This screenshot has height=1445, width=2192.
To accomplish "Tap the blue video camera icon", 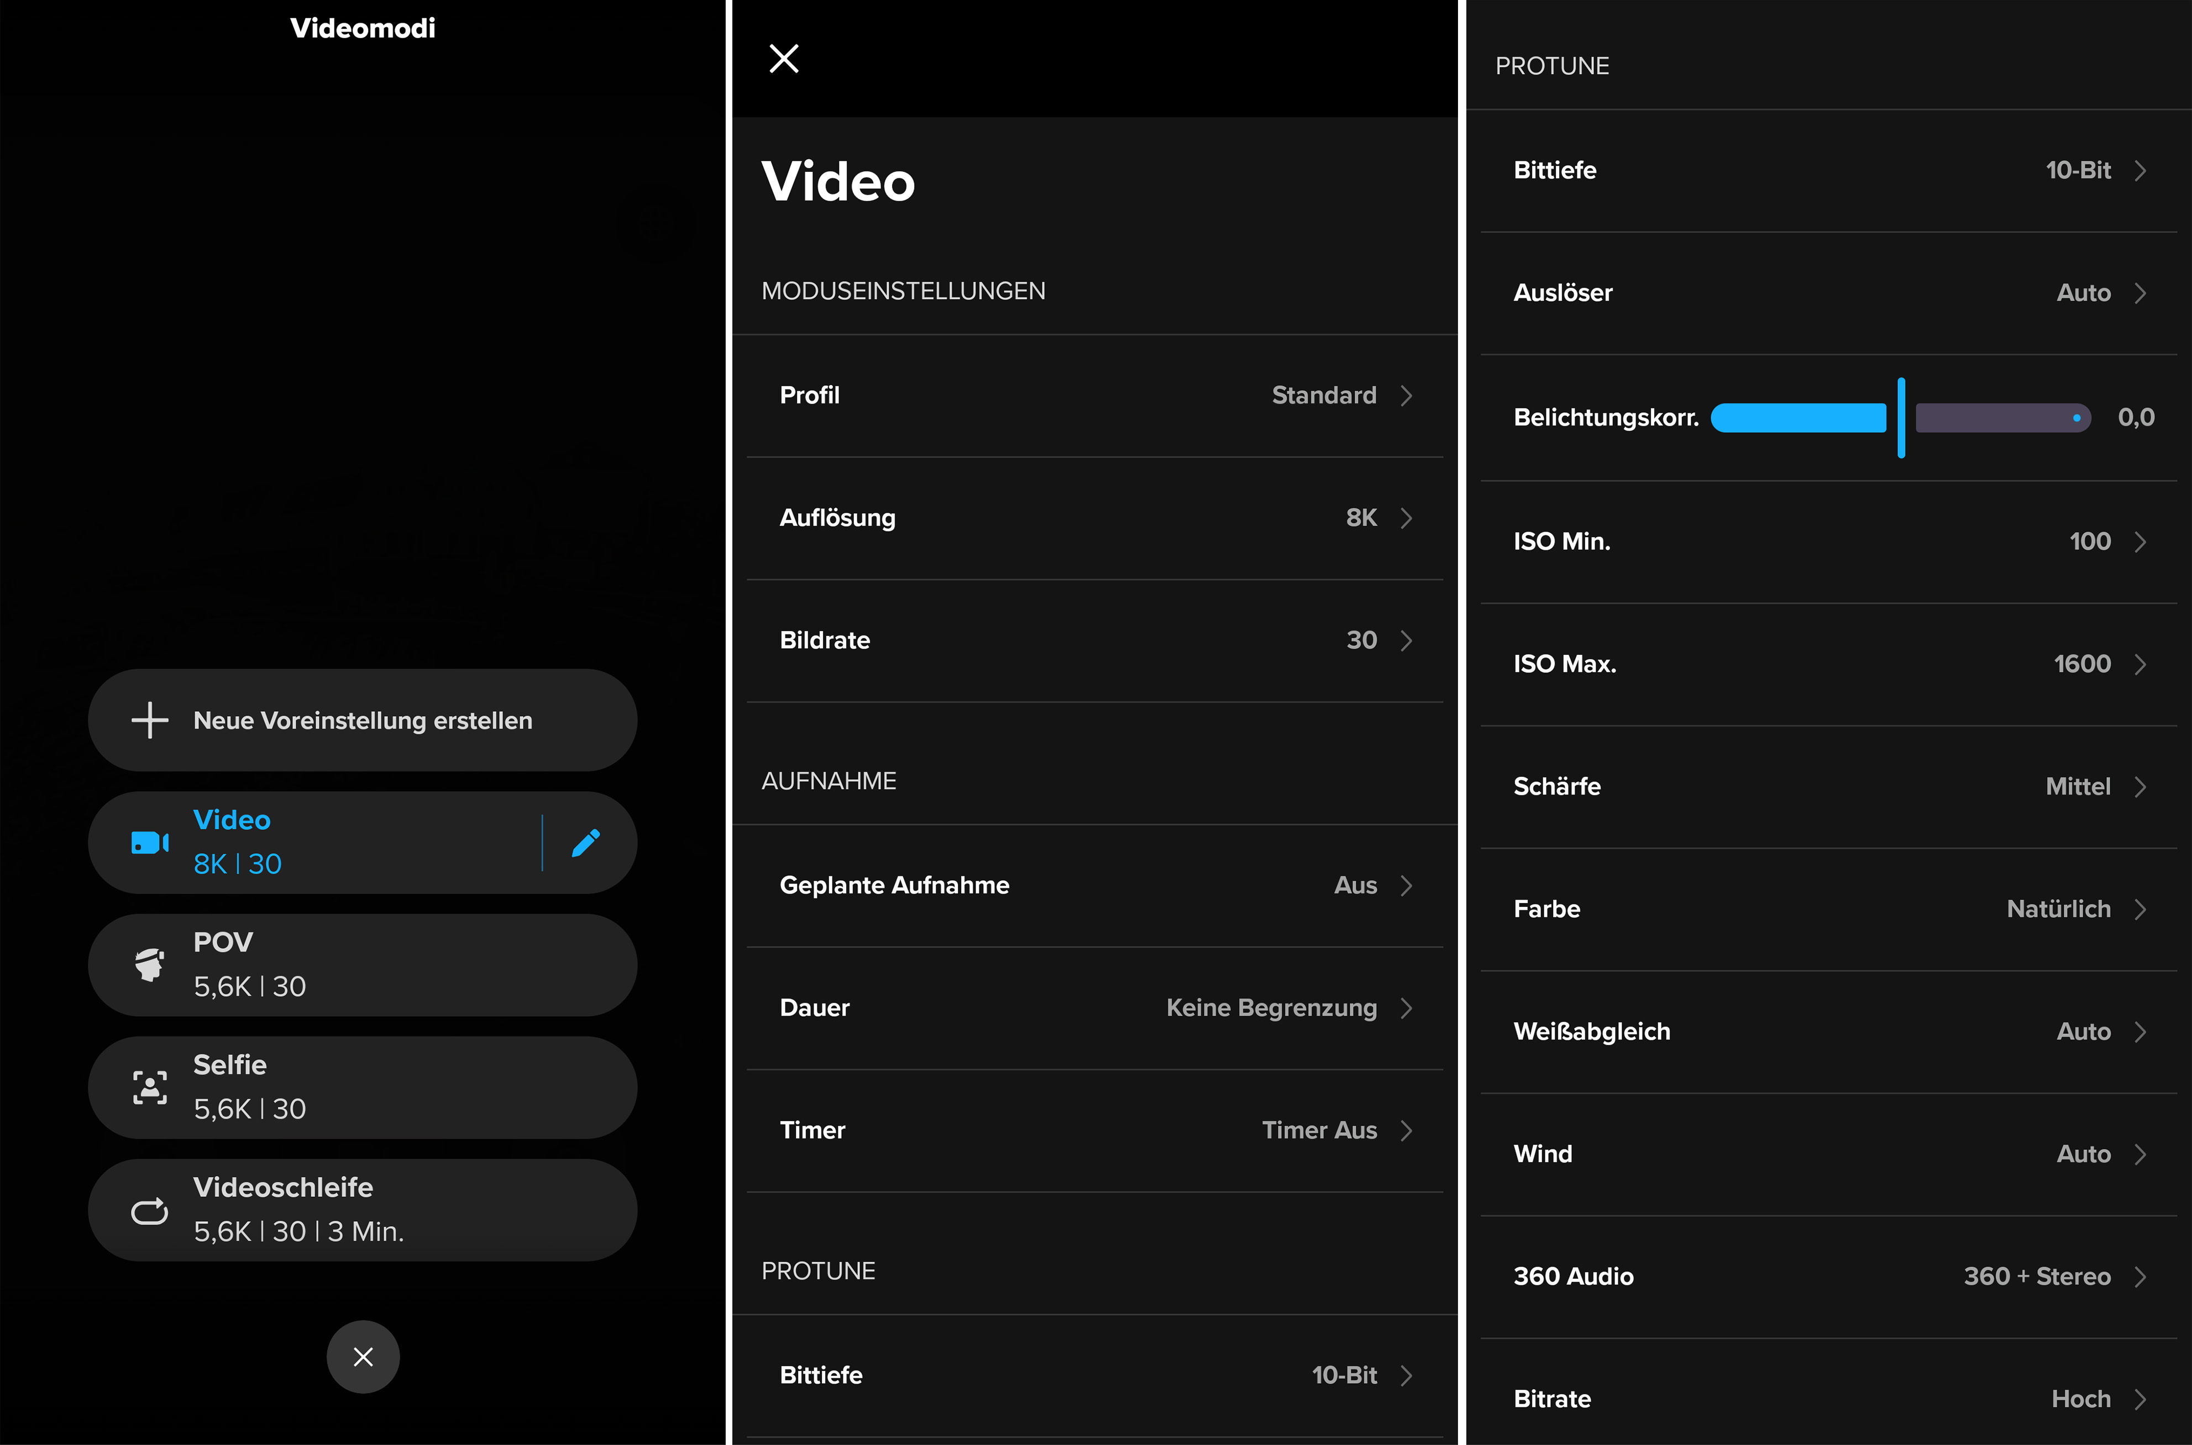I will pyautogui.click(x=149, y=842).
